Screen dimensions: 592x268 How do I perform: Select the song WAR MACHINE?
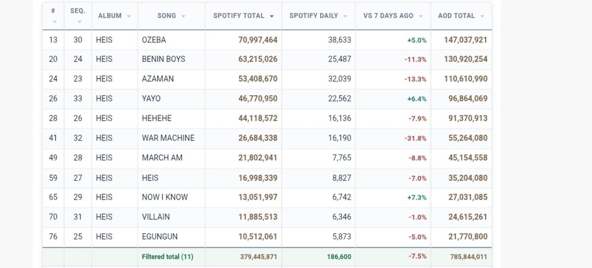[168, 138]
